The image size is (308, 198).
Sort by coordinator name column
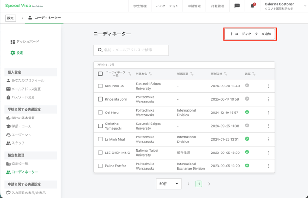point(130,74)
